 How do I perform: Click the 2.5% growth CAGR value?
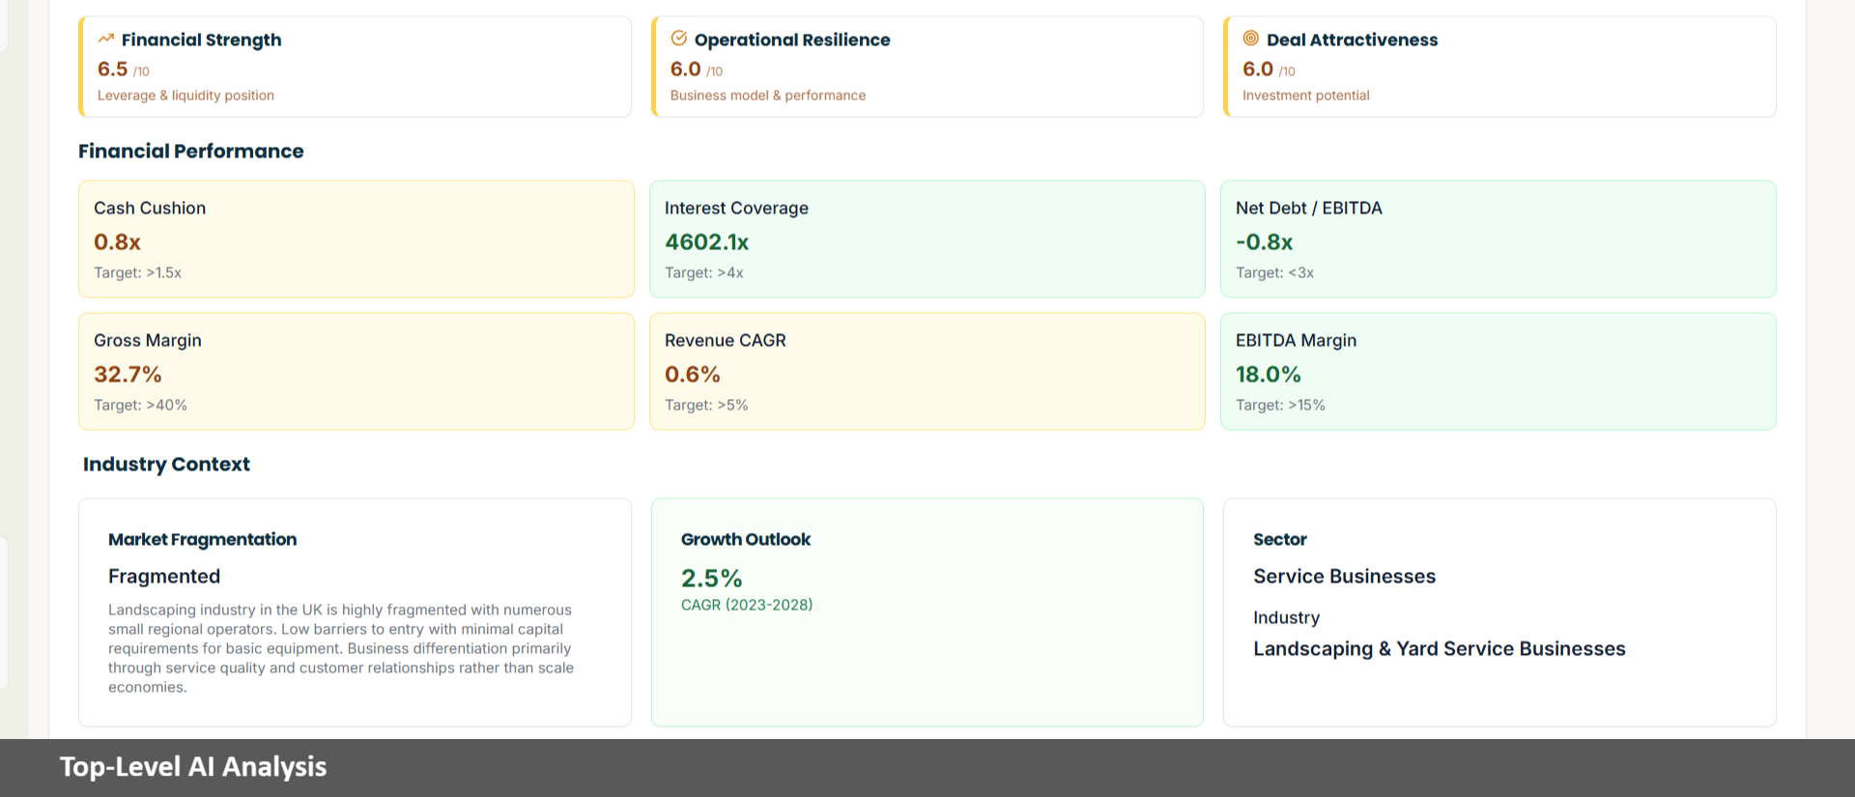[x=711, y=578]
